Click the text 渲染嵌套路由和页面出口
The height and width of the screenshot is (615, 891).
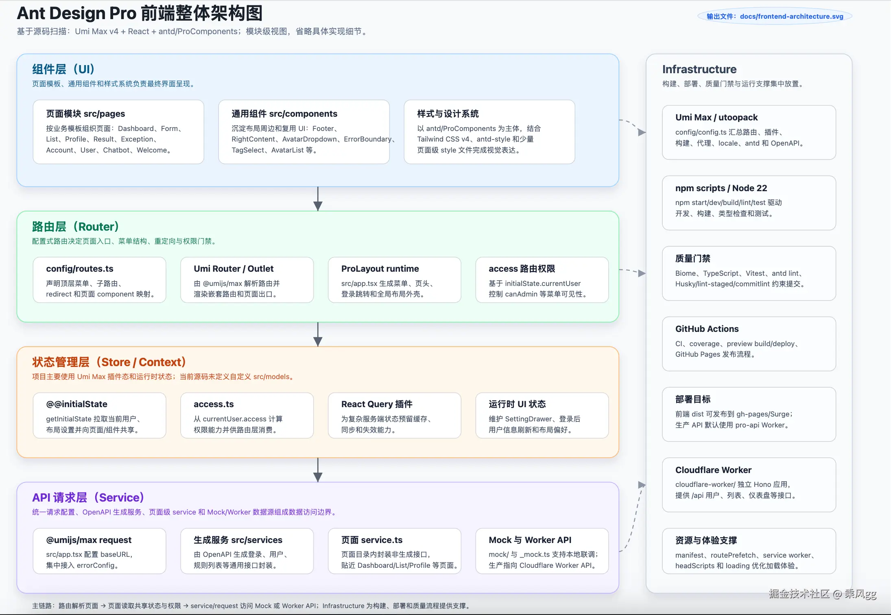236,294
